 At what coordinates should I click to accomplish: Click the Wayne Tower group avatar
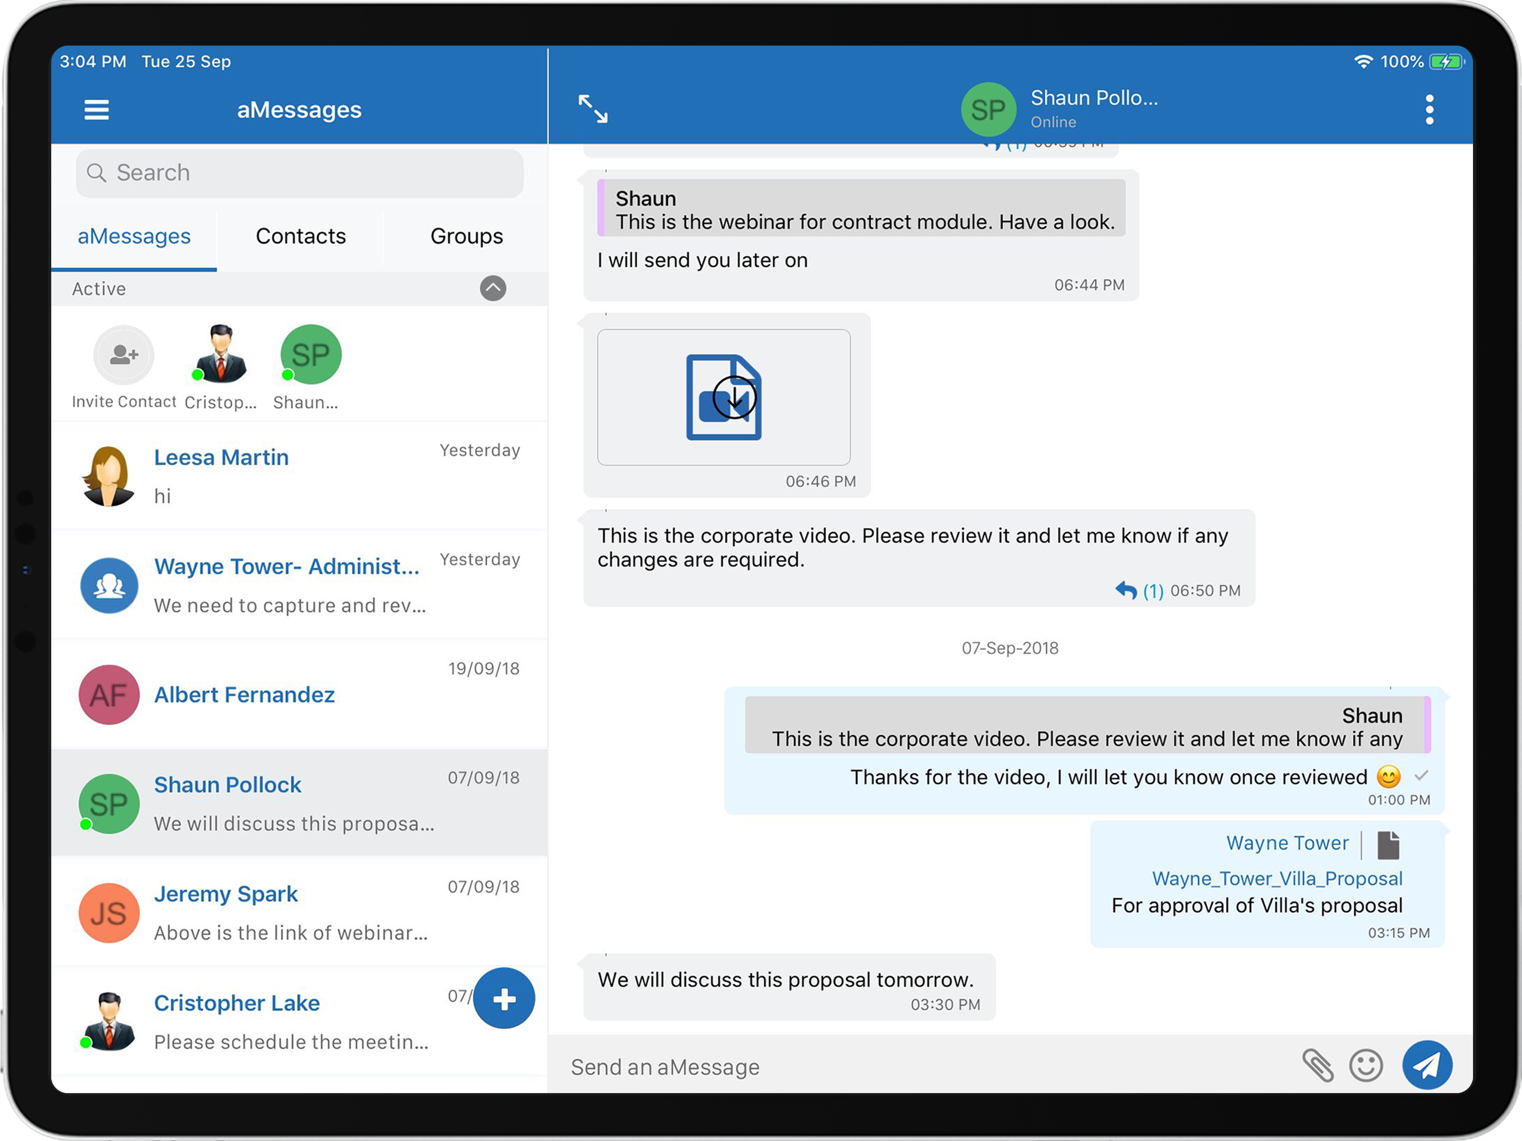pyautogui.click(x=109, y=586)
